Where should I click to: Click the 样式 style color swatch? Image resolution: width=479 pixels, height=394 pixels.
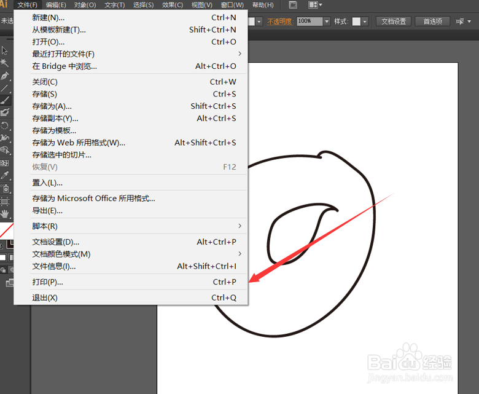point(356,22)
